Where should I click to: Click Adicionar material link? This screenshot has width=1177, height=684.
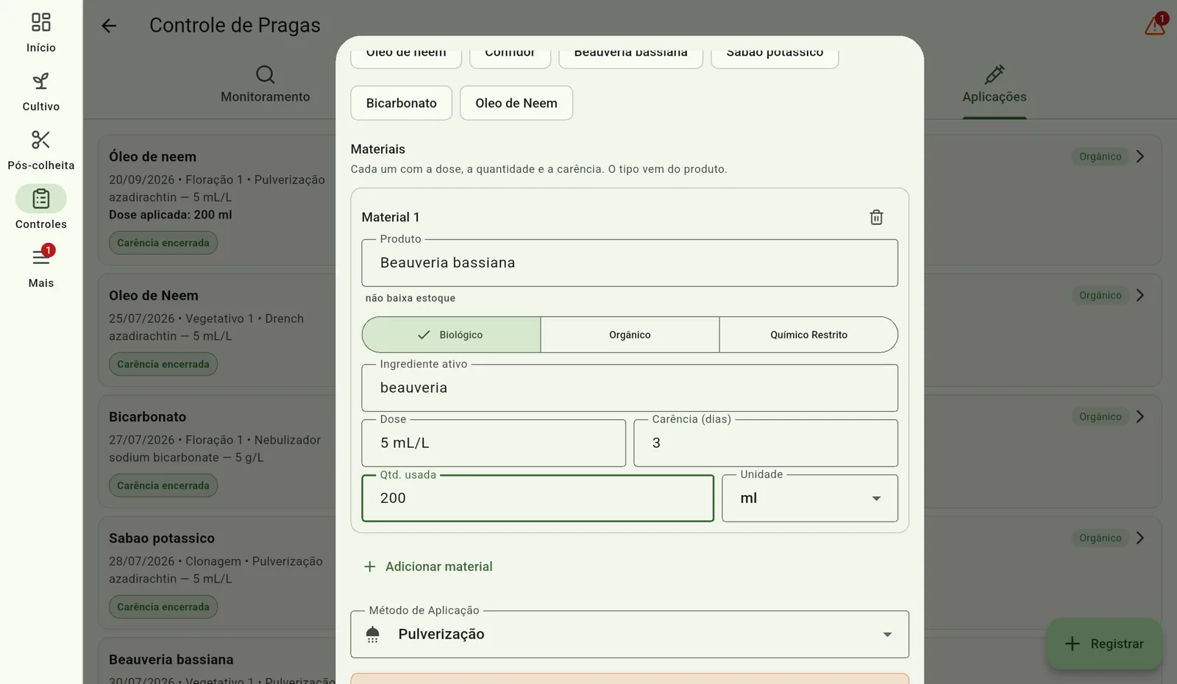coord(428,566)
